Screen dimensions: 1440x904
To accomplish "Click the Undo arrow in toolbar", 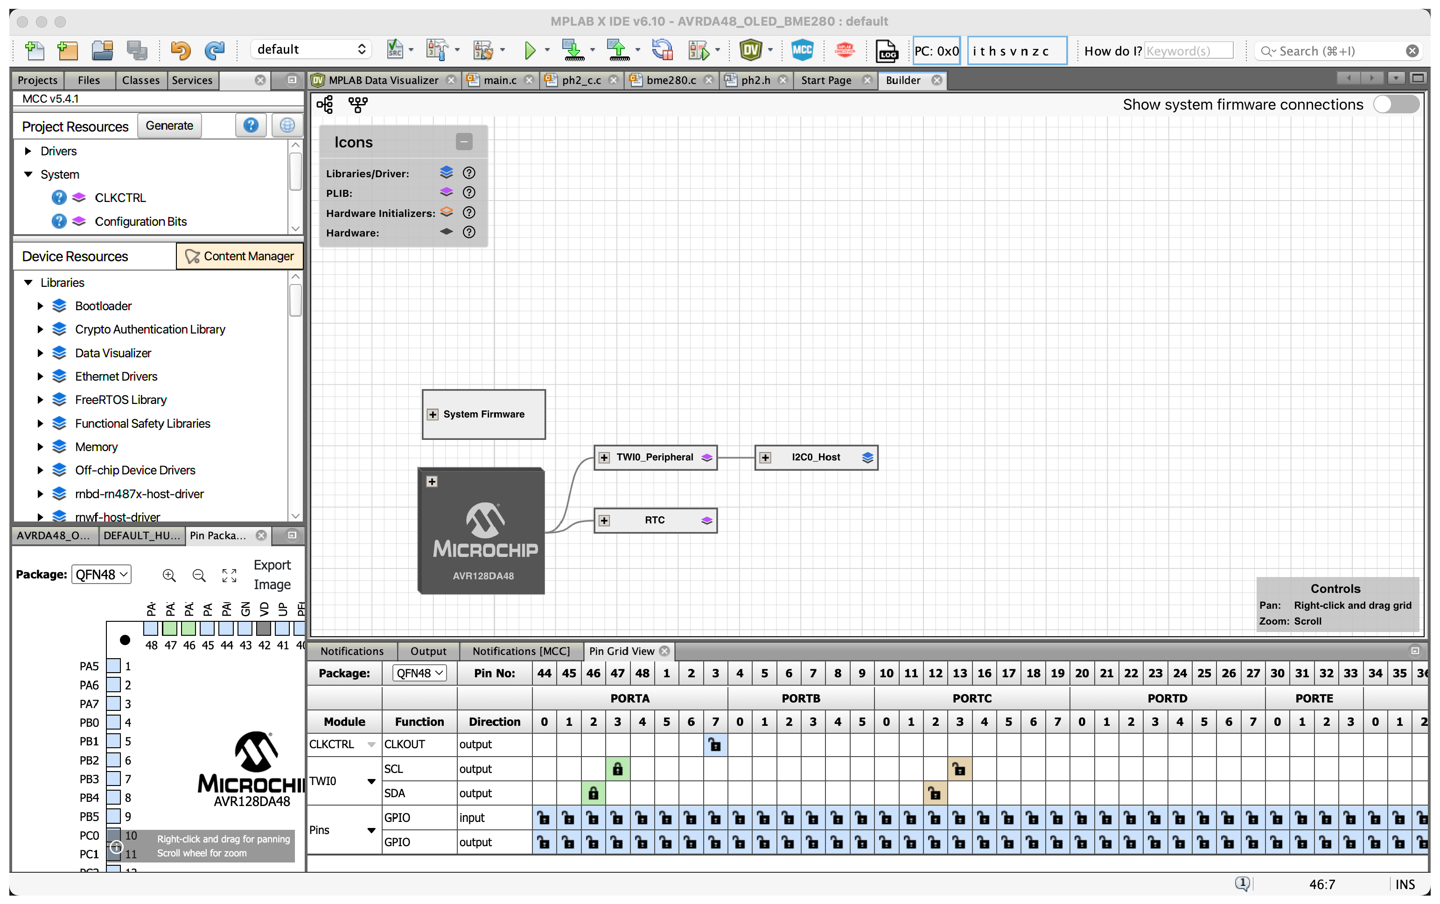I will [180, 50].
